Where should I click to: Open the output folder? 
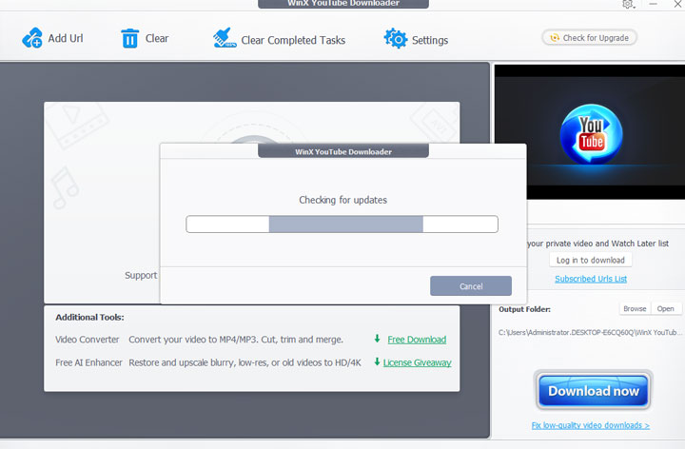(x=665, y=309)
